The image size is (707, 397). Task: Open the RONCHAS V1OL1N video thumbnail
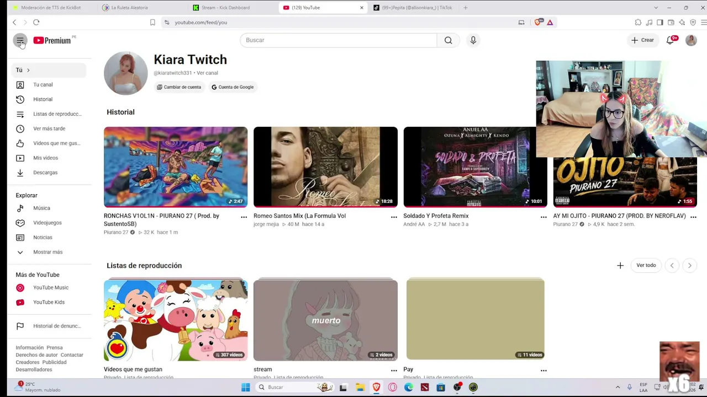pos(176,167)
